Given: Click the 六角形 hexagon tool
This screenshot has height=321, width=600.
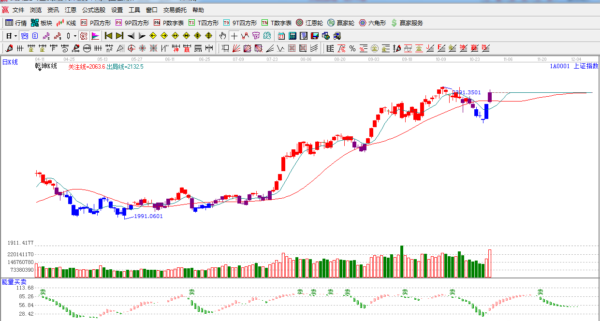Looking at the screenshot, I should pos(372,23).
